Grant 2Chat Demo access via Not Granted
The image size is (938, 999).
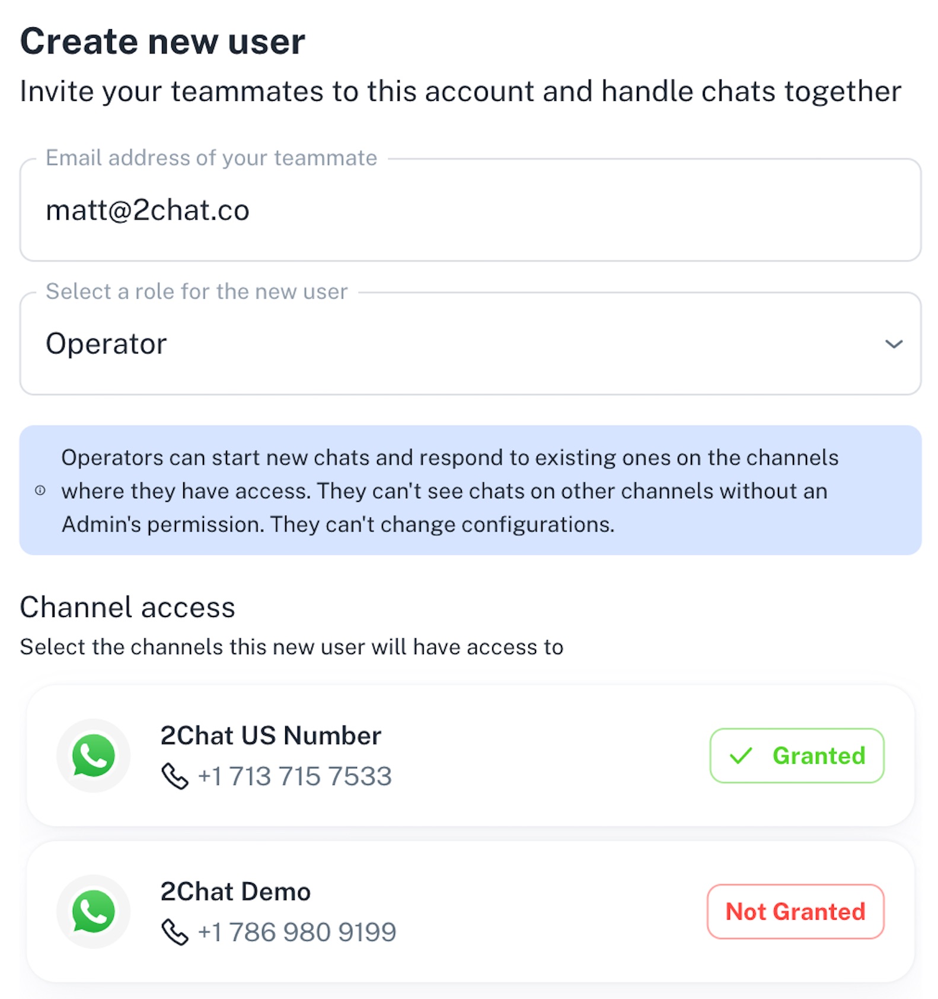point(795,912)
